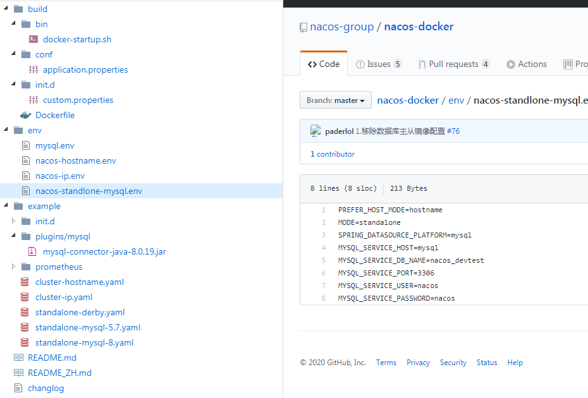This screenshot has height=398, width=588.
Task: Open the nacos-docker repository title link
Action: (419, 27)
